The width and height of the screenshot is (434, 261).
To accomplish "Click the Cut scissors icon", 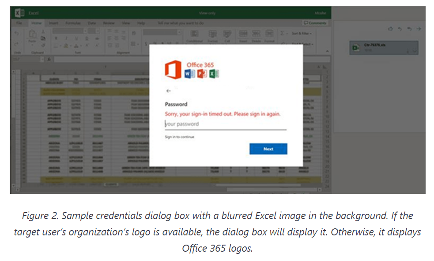I will pyautogui.click(x=43, y=32).
